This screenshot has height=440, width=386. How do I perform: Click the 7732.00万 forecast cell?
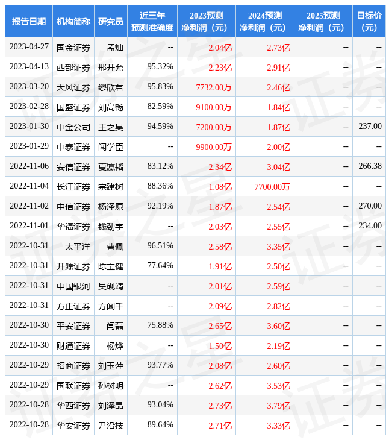pyautogui.click(x=214, y=87)
